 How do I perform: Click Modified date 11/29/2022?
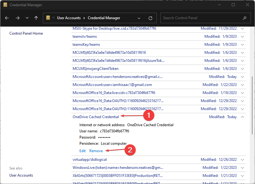click(228, 28)
